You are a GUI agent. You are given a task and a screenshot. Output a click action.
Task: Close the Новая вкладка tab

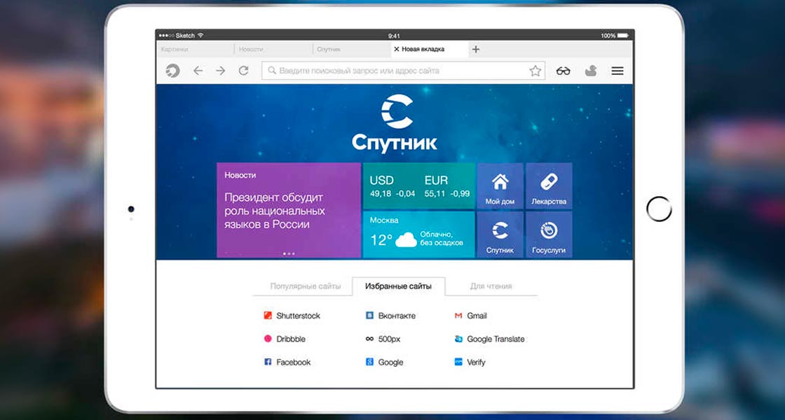click(x=397, y=49)
